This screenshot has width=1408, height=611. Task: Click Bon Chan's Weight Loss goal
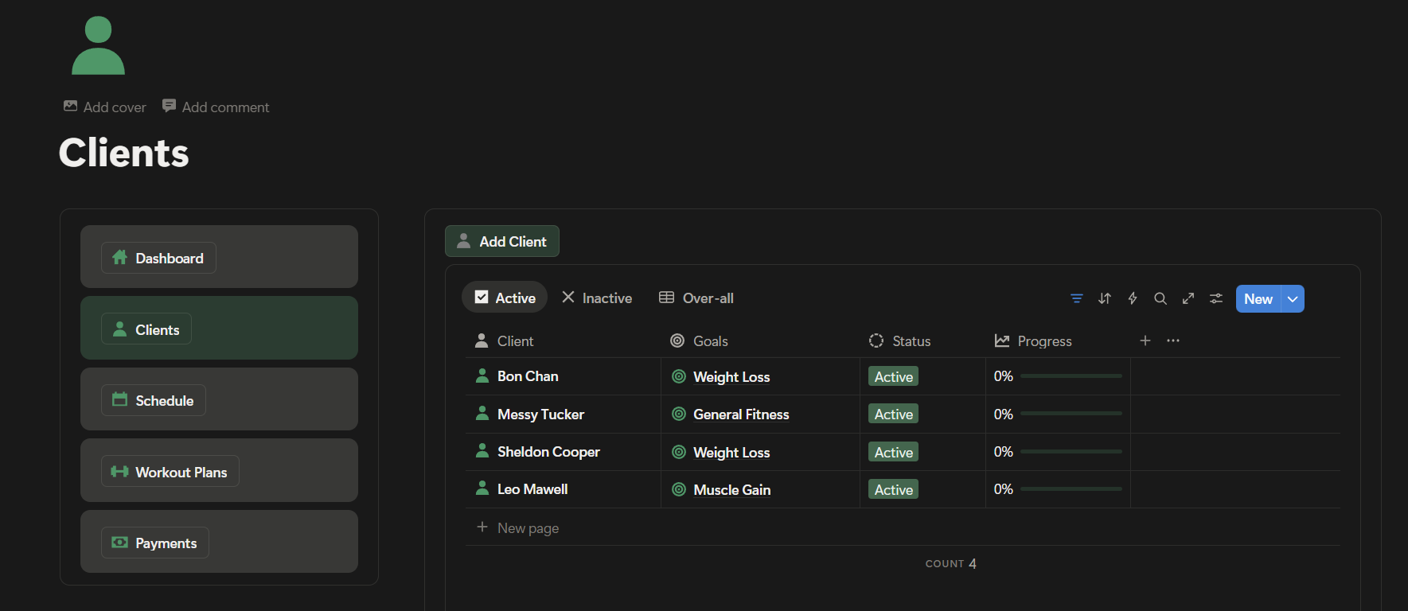[731, 376]
